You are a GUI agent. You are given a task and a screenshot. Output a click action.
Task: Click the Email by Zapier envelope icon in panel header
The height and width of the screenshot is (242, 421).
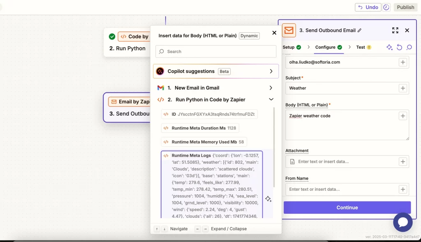tap(289, 30)
